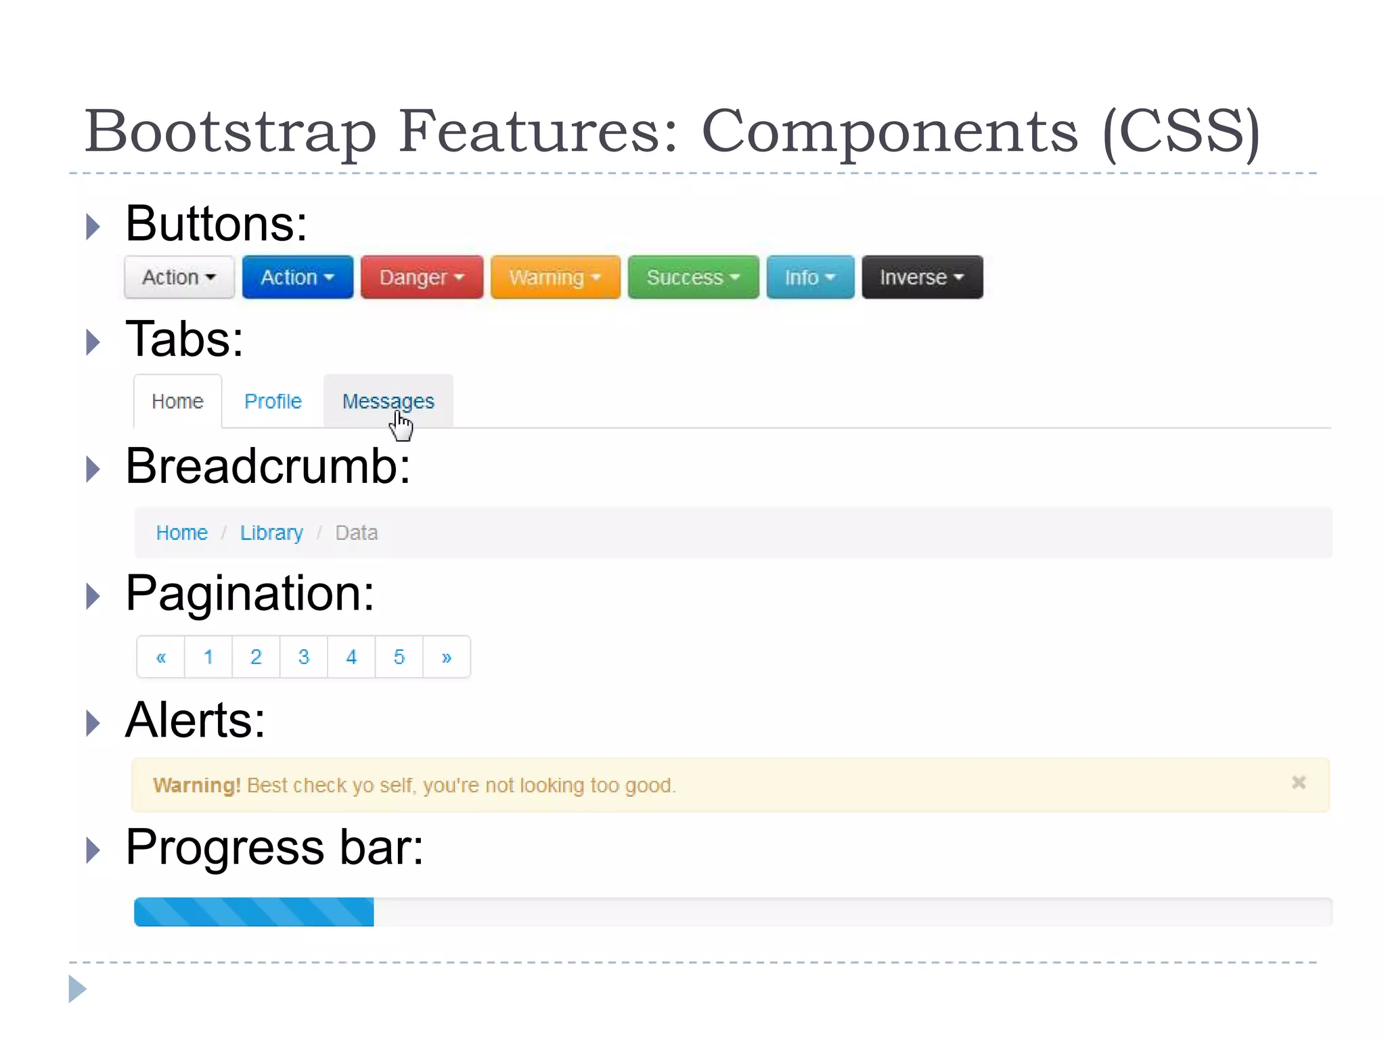Click the Buttons: bullet arrow
Image resolution: width=1386 pixels, height=1039 pixels.
(93, 227)
